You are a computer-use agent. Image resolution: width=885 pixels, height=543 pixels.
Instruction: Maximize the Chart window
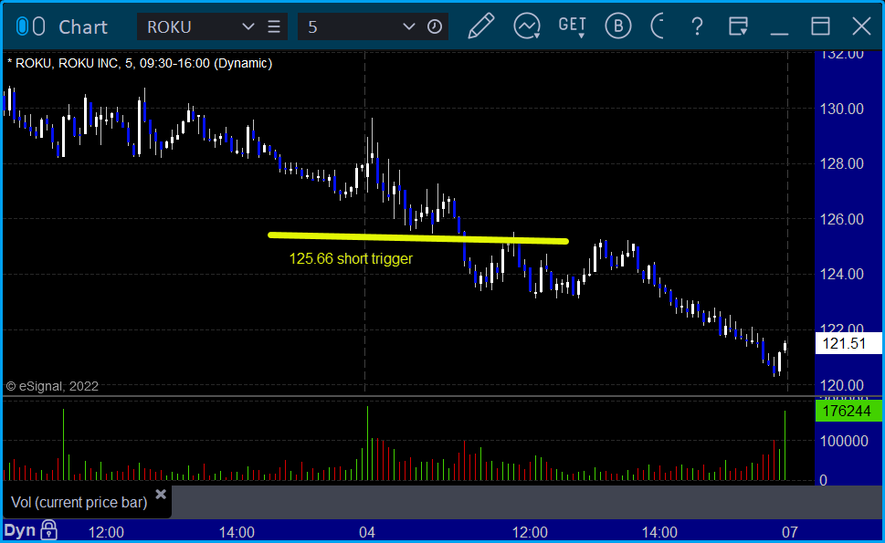pos(821,26)
